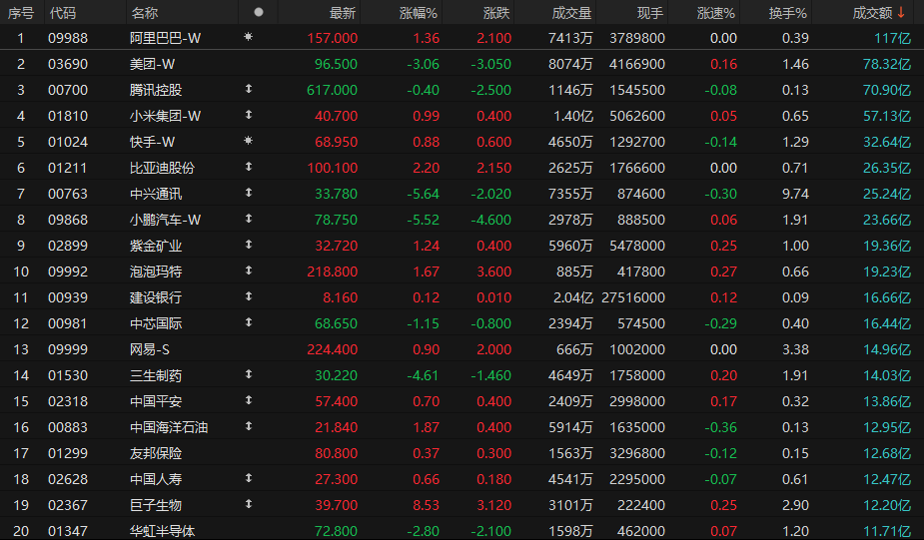Viewport: 924px width, 540px height.
Task: Click the 9.74 turnover rate of 中兴通讯
Action: (795, 194)
